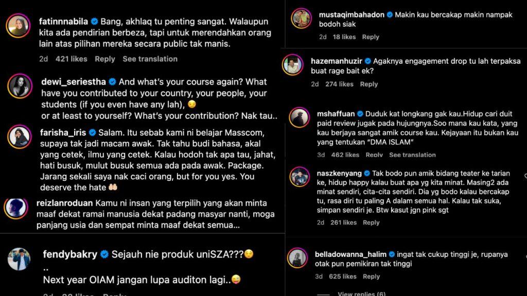Open reizlanroduan's profile avatar

[16, 208]
